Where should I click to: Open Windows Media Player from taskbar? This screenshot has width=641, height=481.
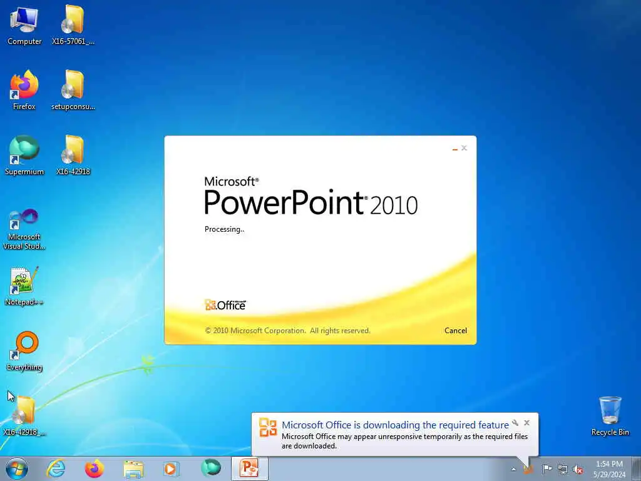pos(172,468)
